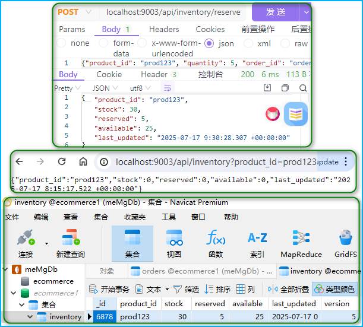Click the download response icon
The image size is (363, 327).
pyautogui.click(x=267, y=88)
